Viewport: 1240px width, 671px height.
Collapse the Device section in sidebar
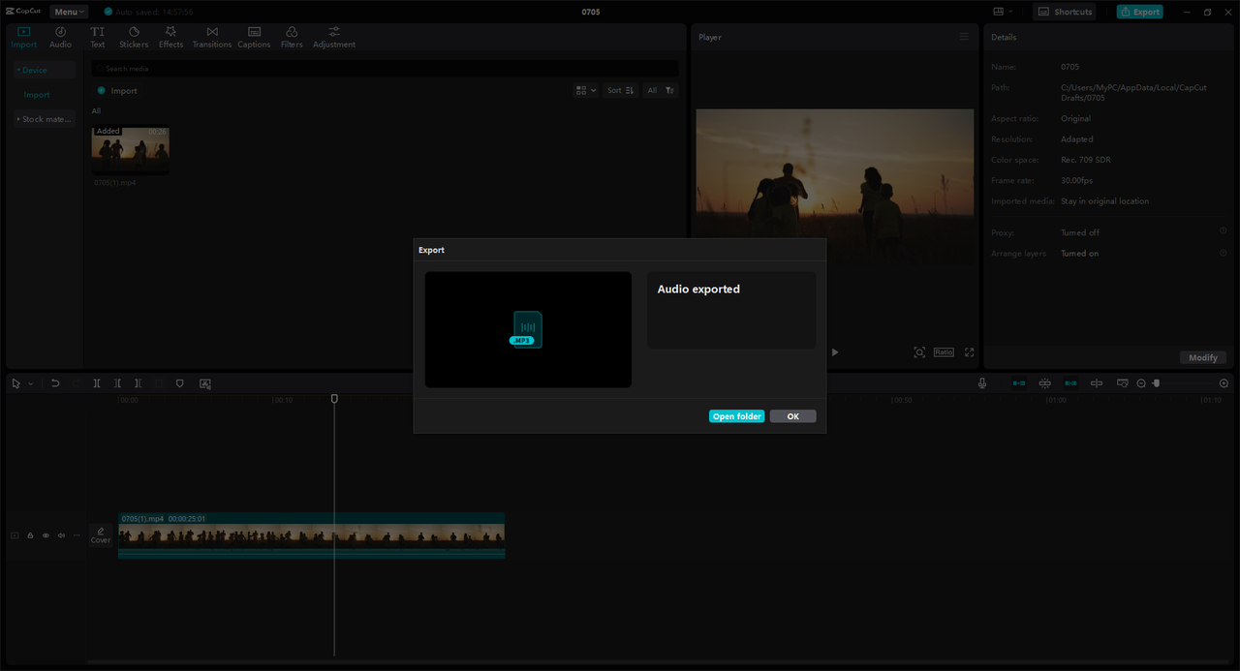click(x=44, y=70)
